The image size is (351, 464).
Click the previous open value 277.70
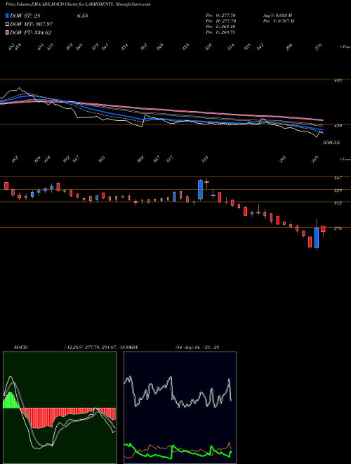228,15
